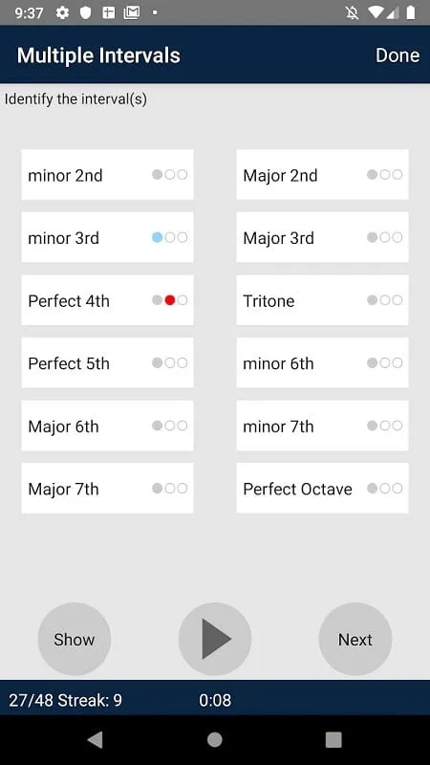Select the blue dot on minor 3rd
This screenshot has width=430, height=765.
click(x=157, y=237)
